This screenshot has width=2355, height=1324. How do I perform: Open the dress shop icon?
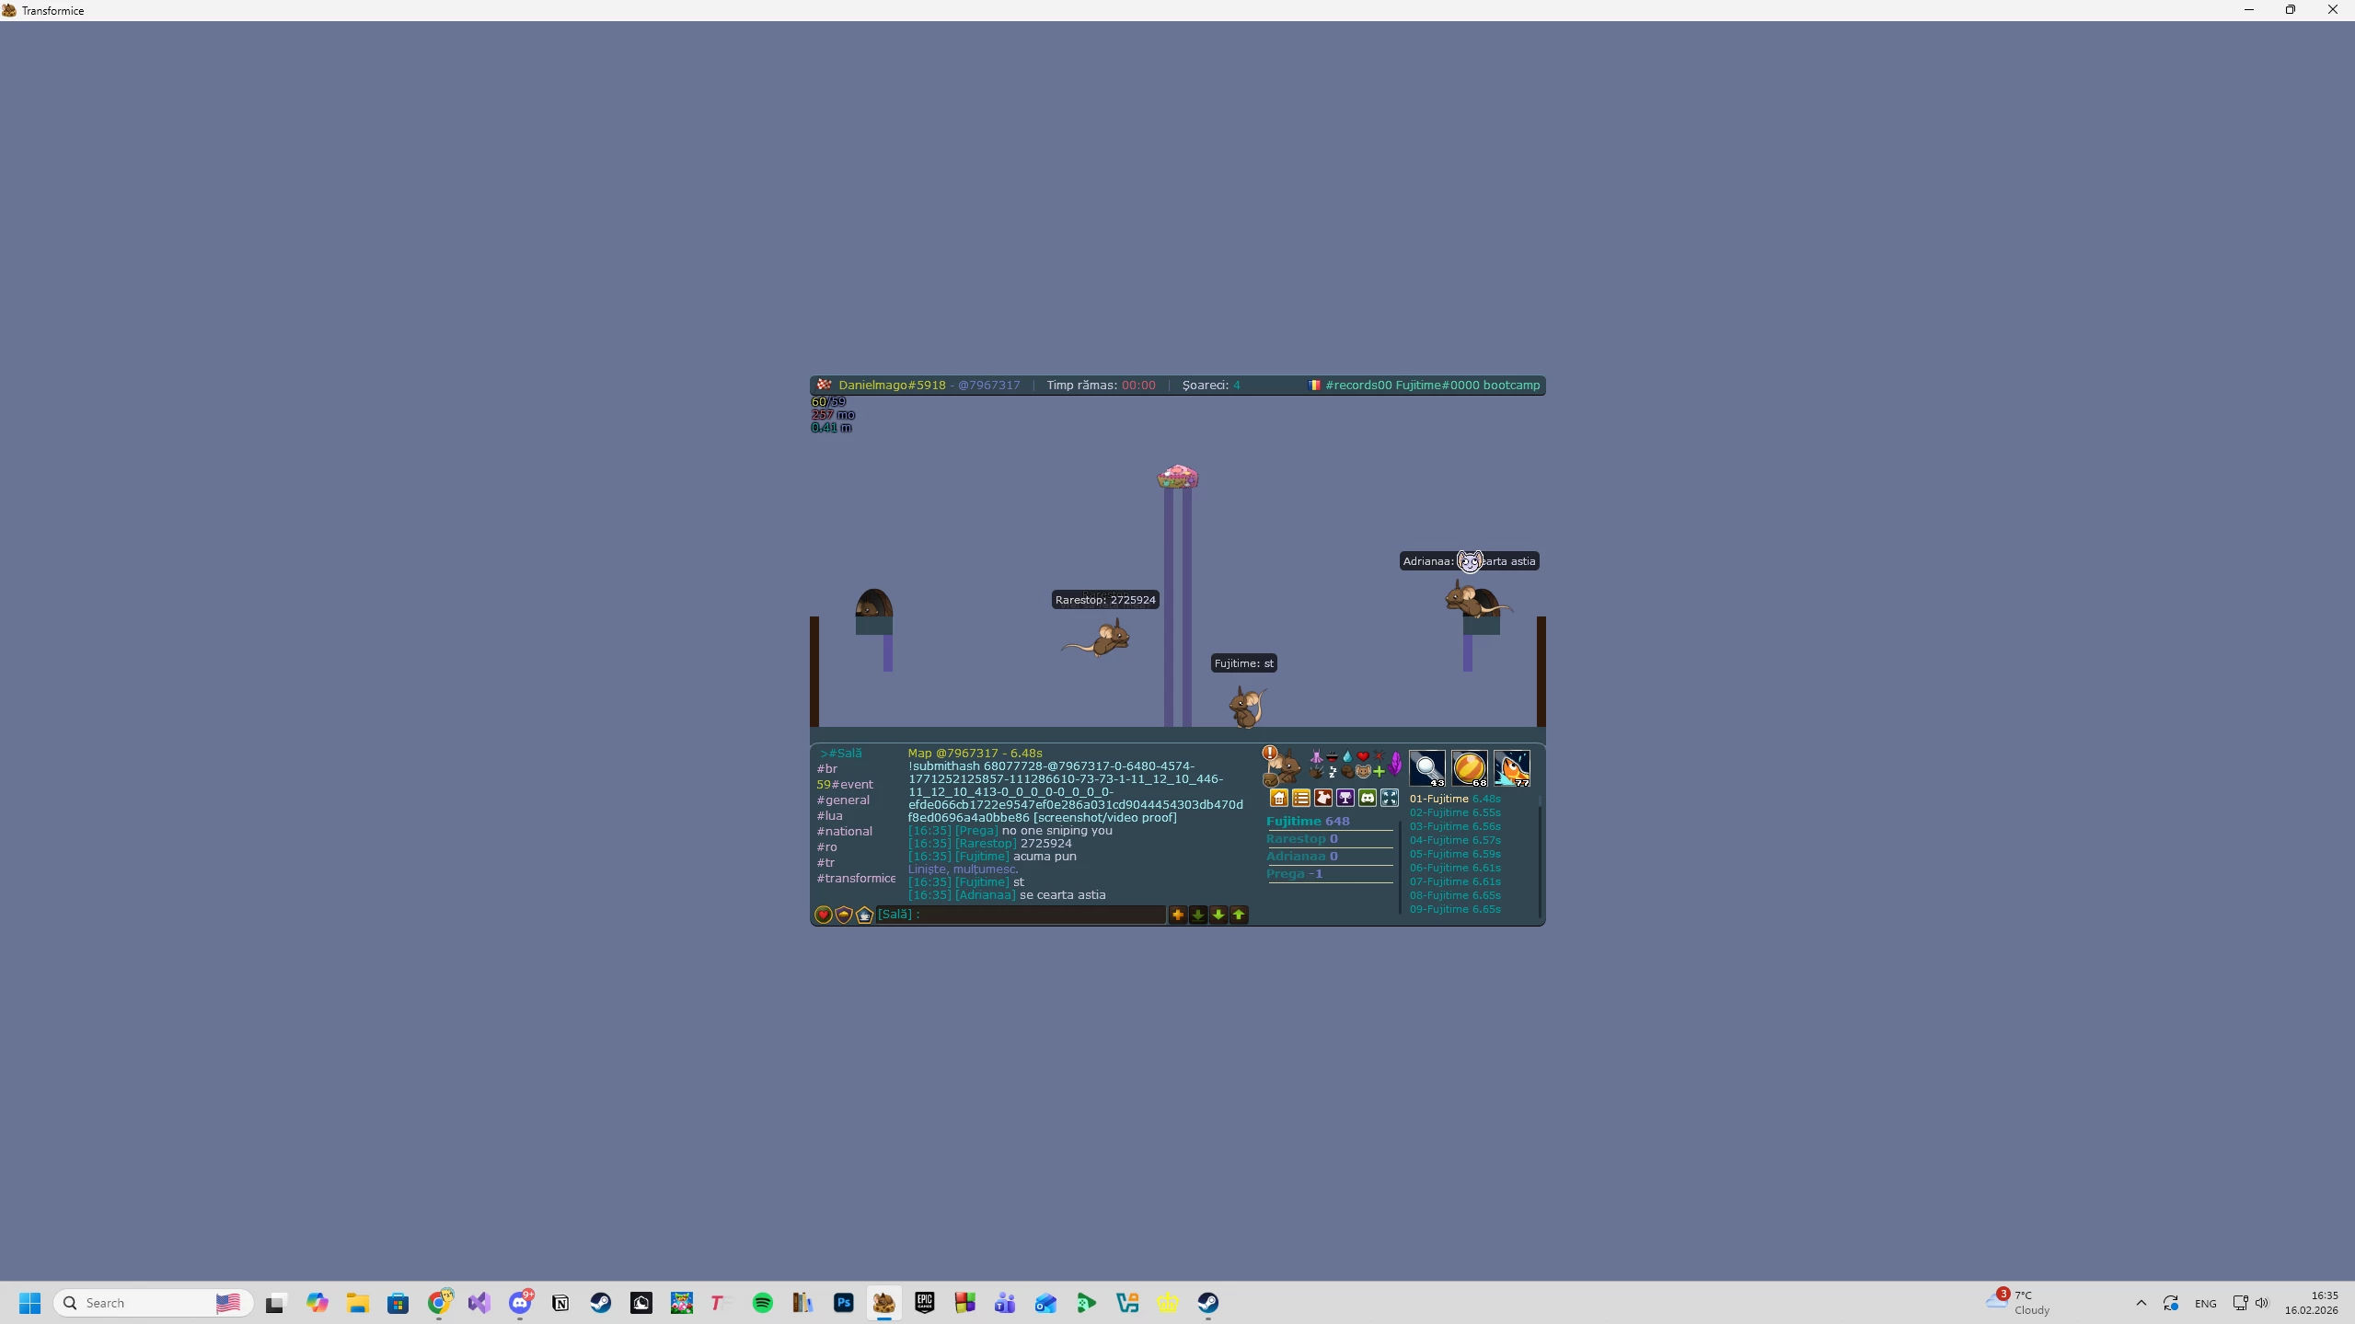click(1322, 798)
